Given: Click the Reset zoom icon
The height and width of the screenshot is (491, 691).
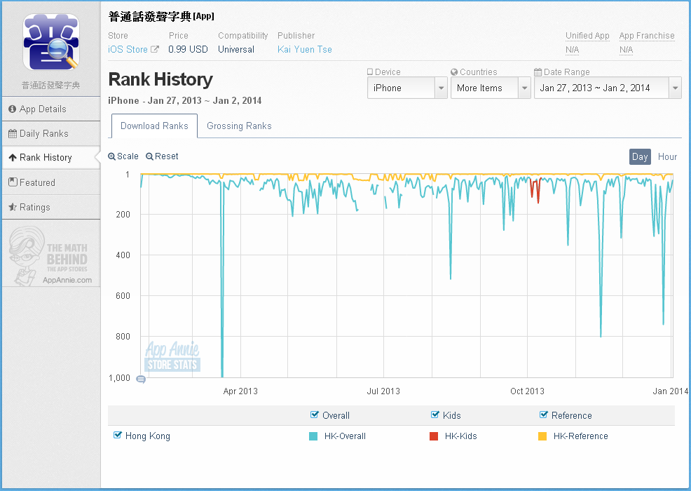Looking at the screenshot, I should pyautogui.click(x=150, y=157).
